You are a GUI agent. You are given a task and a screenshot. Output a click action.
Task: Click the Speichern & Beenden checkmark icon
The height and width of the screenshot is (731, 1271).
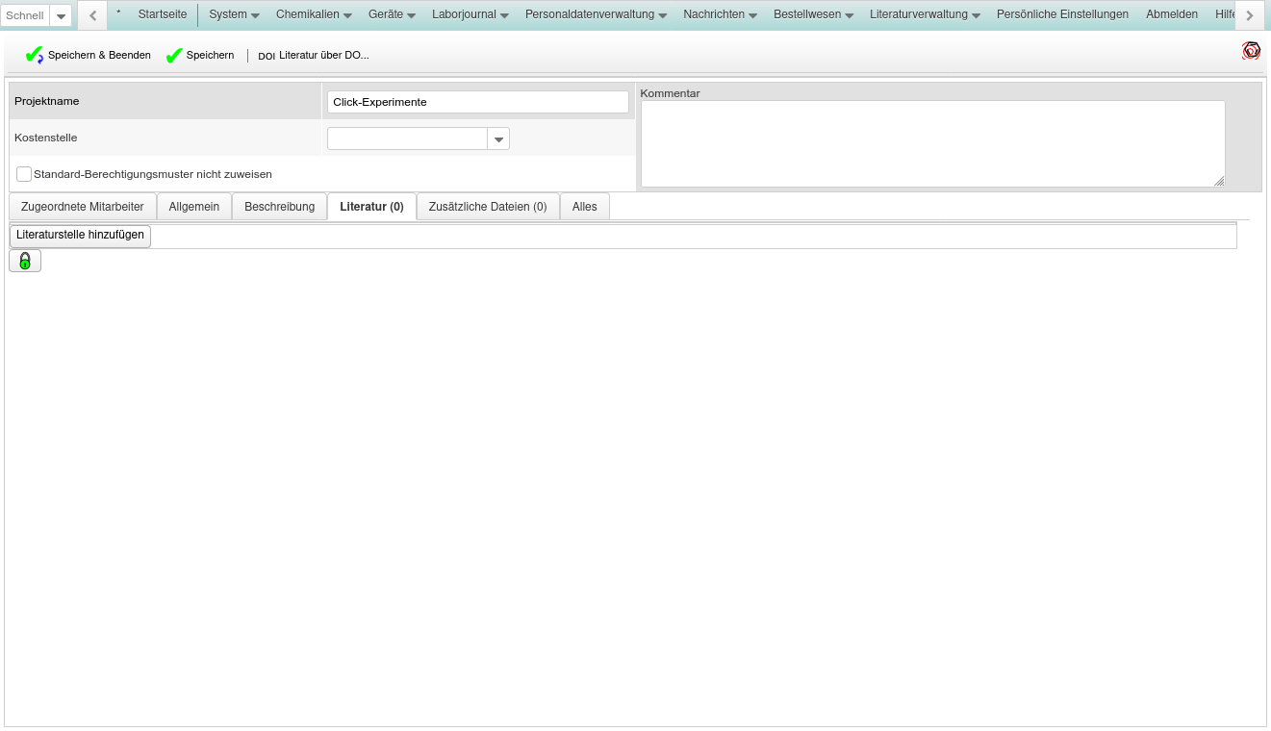point(35,56)
